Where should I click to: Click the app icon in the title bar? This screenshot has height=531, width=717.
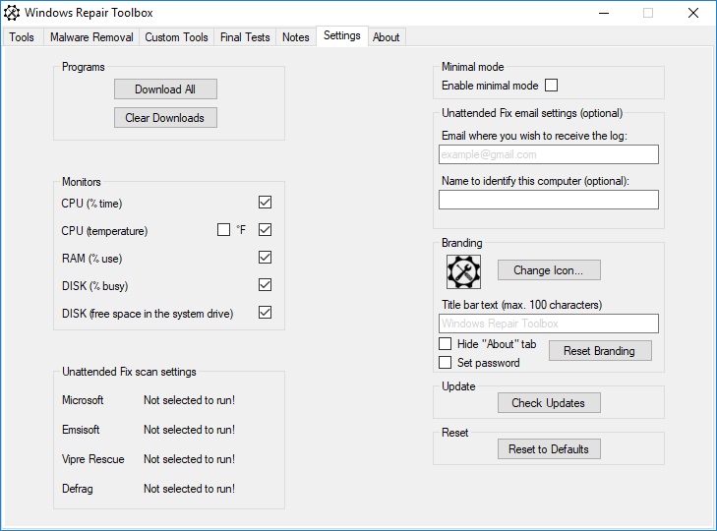12,13
